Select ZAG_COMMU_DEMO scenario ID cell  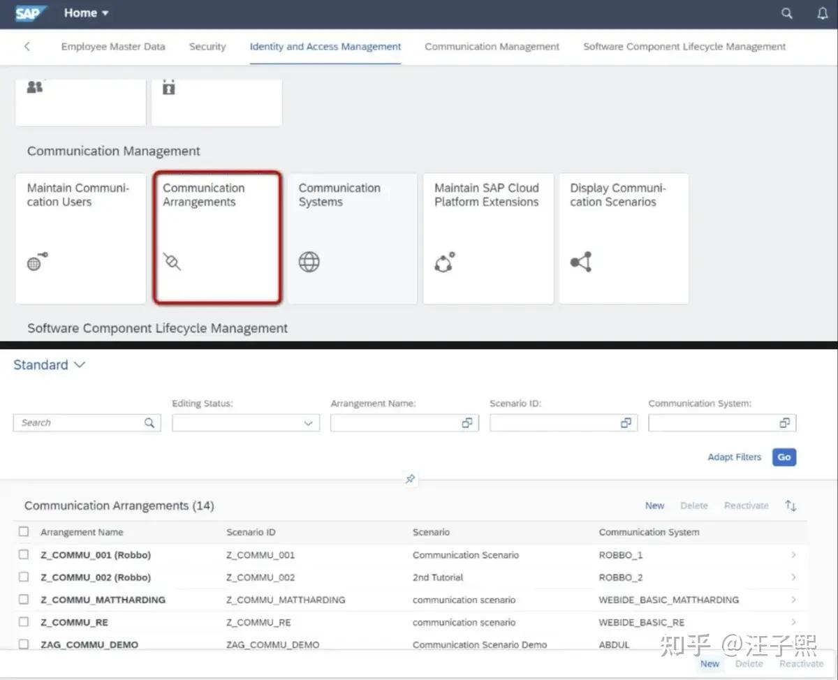[x=273, y=644]
